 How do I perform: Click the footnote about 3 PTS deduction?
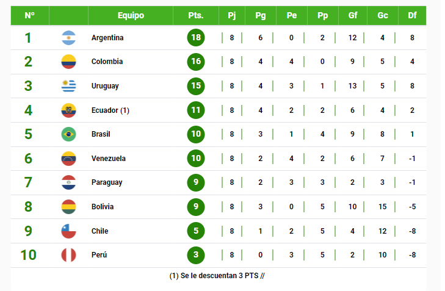point(217,276)
